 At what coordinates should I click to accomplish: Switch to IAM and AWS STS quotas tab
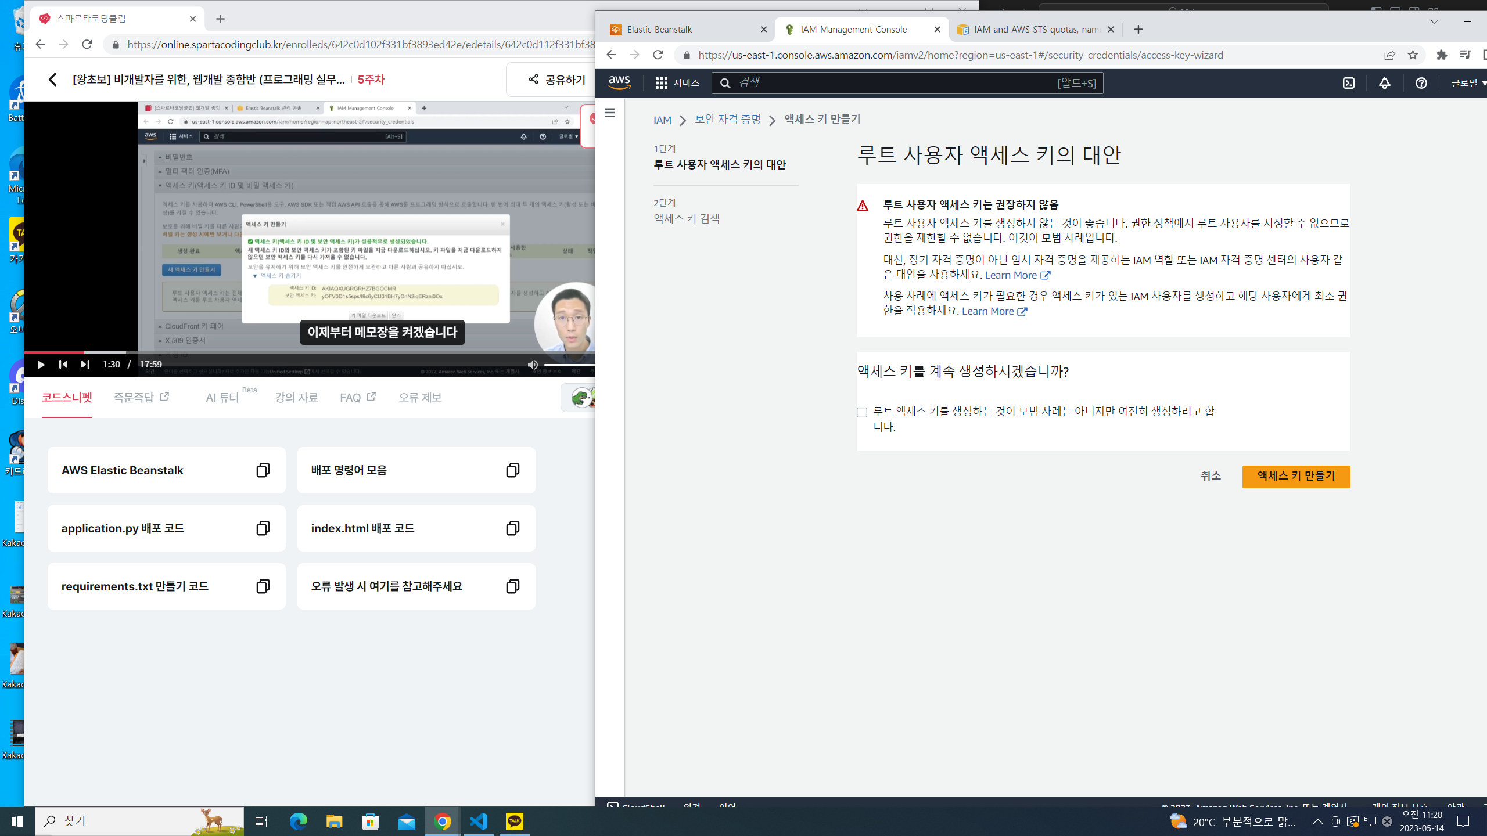click(x=1036, y=29)
